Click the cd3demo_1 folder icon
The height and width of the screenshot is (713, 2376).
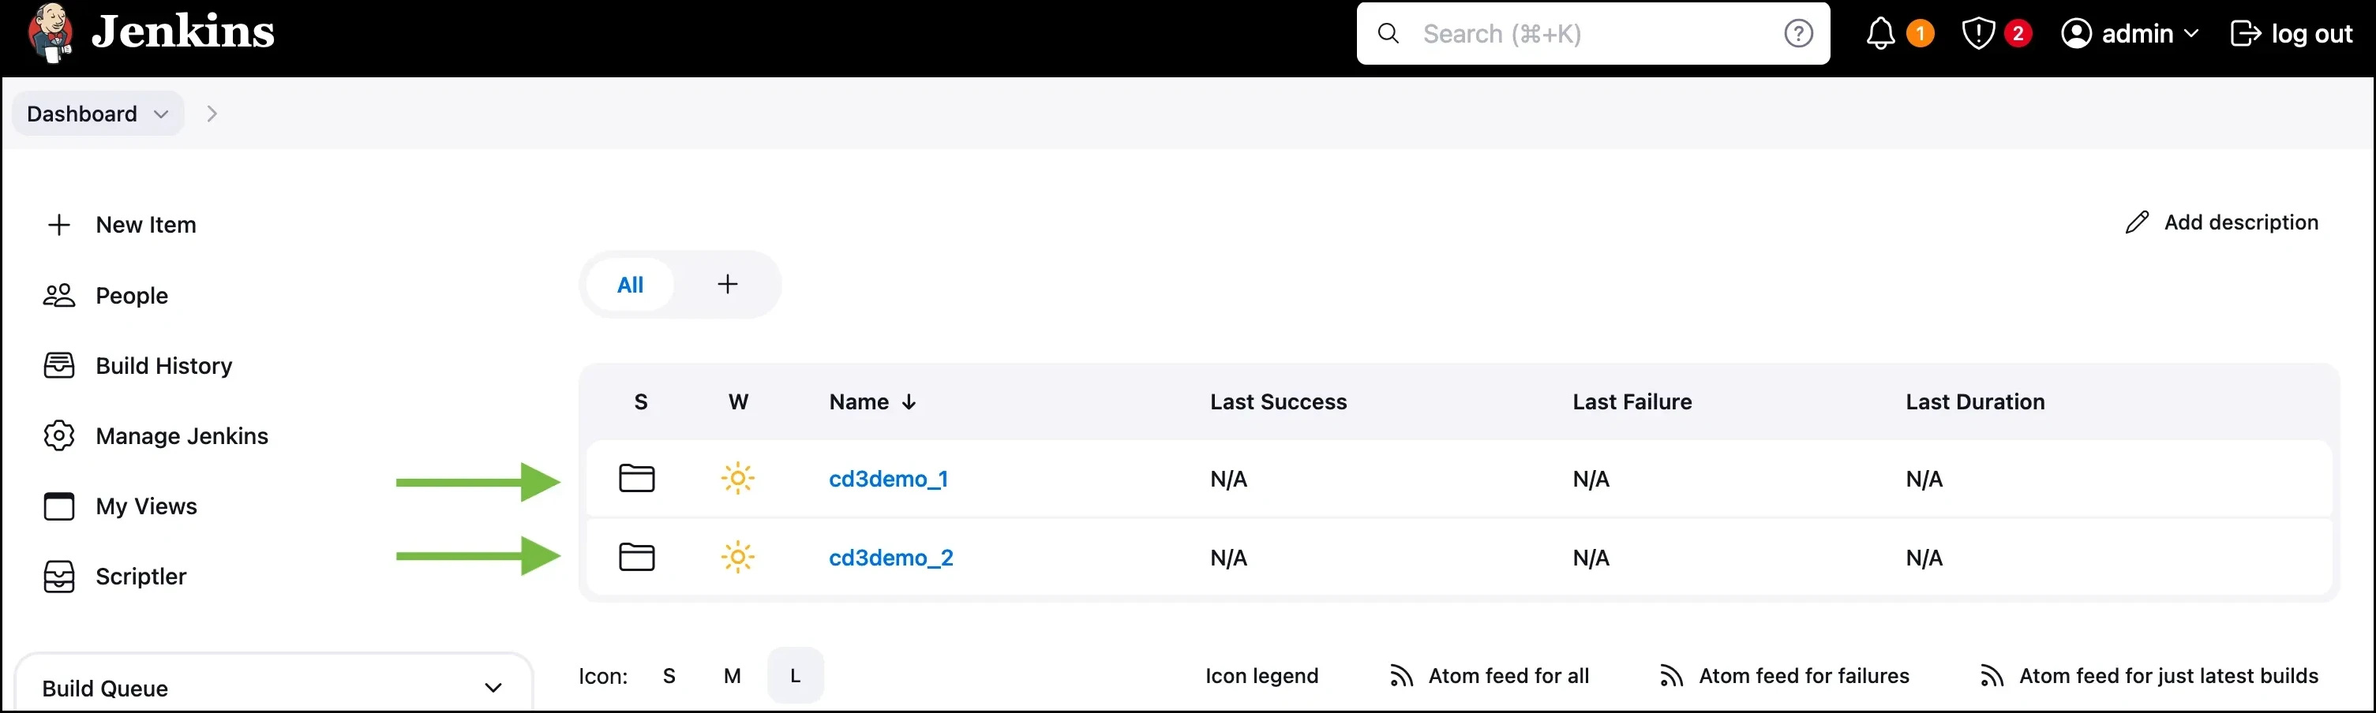click(x=636, y=478)
